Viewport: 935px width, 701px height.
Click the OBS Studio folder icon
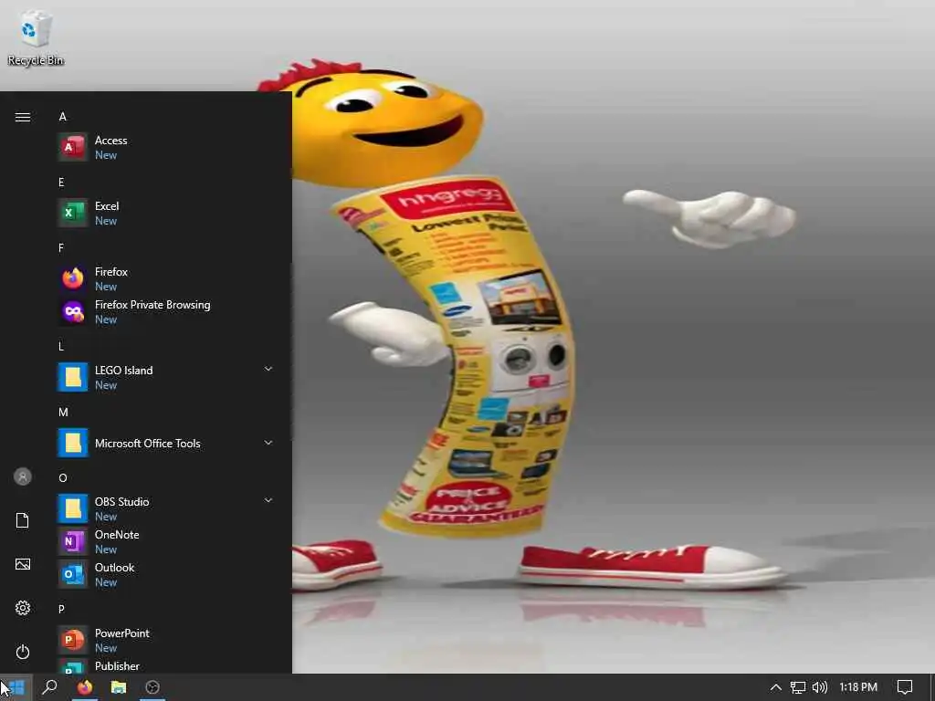tap(72, 508)
